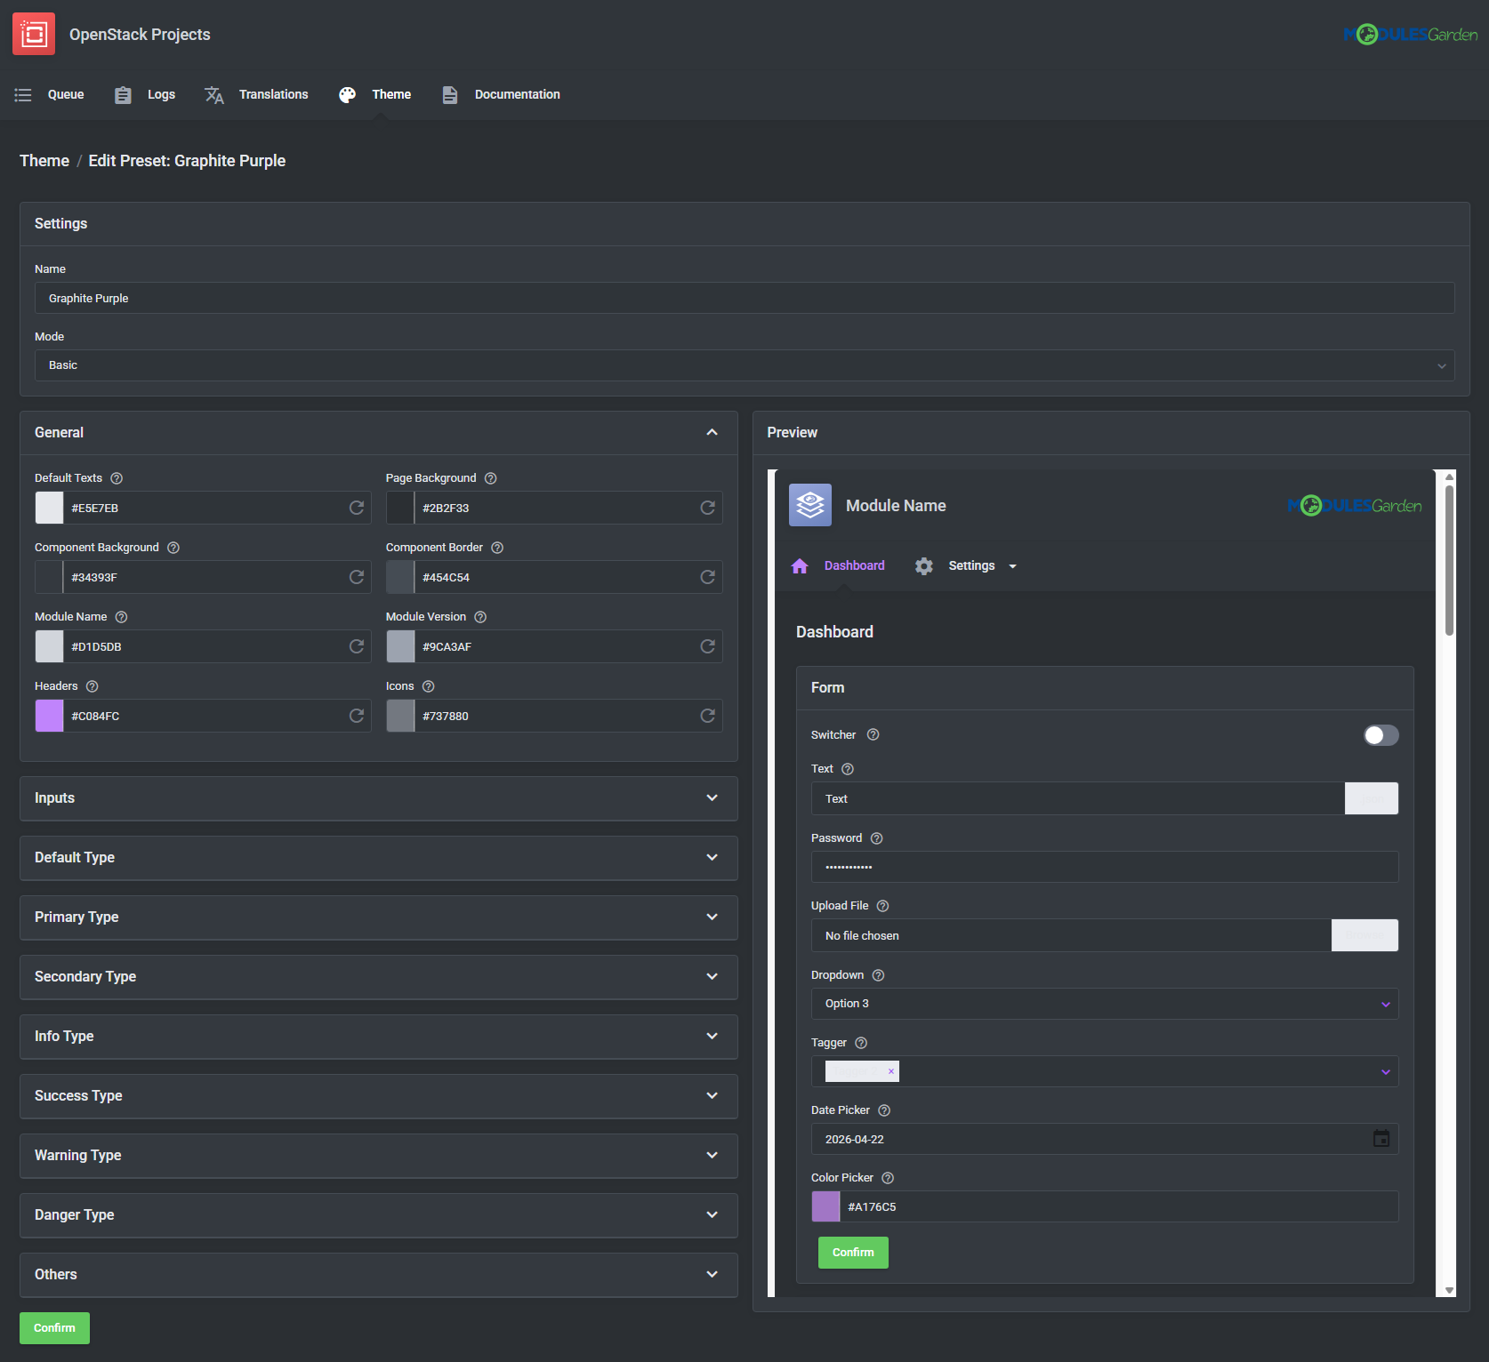
Task: Open the Queue section
Action: (x=65, y=94)
